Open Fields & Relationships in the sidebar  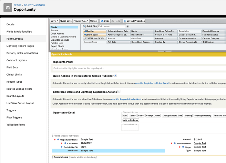(19, 32)
